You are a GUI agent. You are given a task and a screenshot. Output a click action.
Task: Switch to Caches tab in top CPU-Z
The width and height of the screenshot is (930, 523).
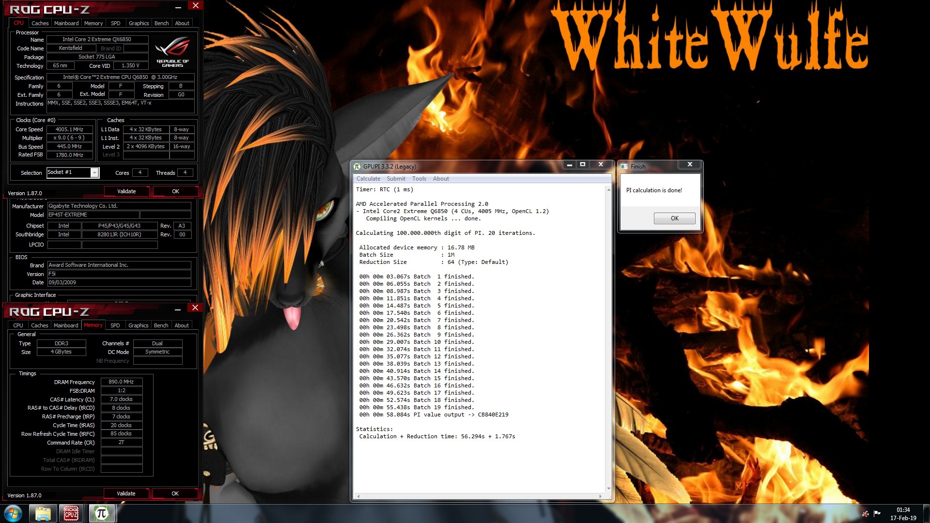click(x=40, y=23)
